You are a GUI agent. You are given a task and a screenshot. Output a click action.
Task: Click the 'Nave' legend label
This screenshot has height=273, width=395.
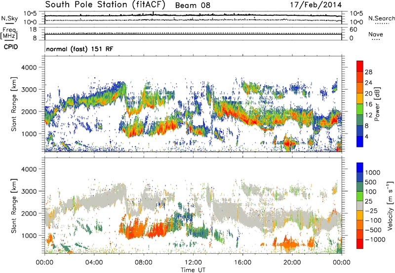click(x=376, y=34)
